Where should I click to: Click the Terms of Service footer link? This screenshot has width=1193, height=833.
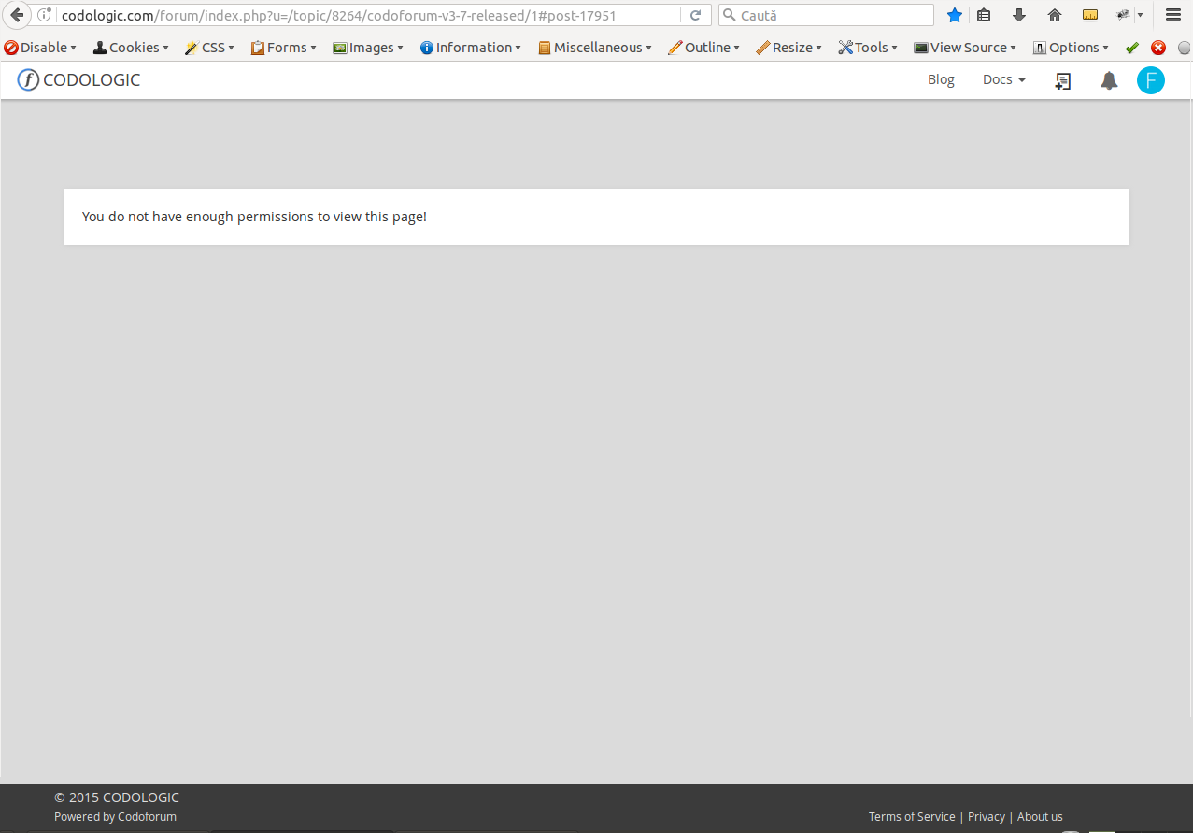[912, 817]
